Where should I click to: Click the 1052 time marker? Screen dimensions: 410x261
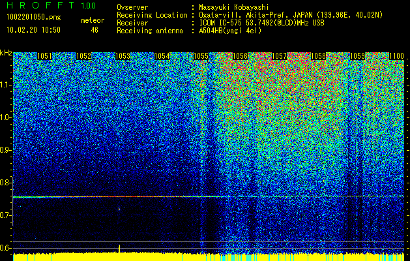point(83,56)
